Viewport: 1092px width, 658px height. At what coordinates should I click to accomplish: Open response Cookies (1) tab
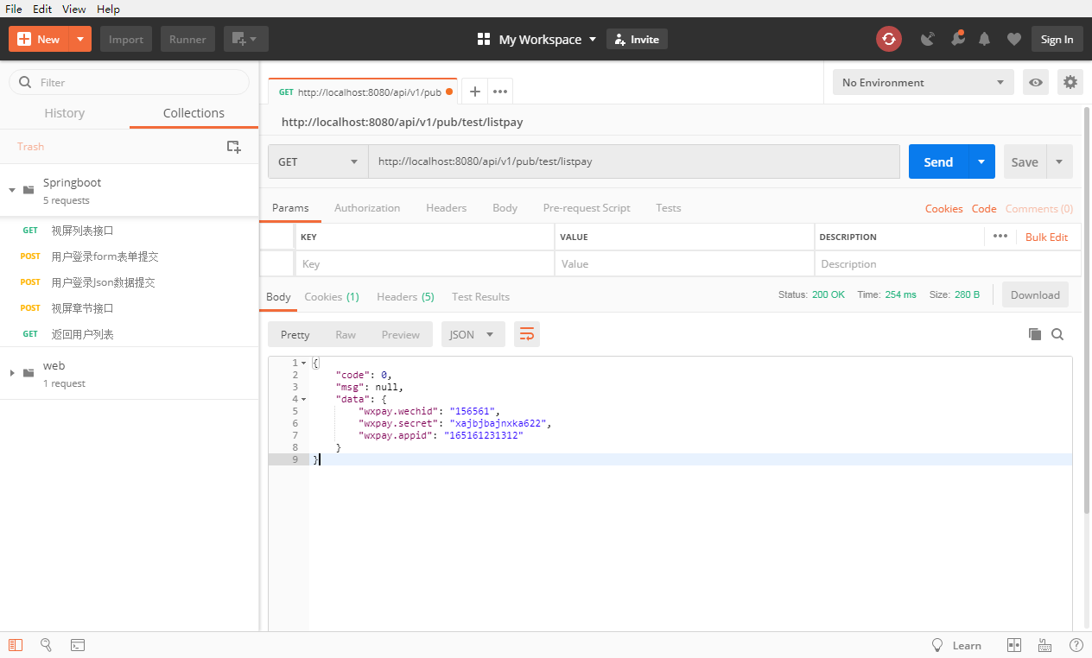(332, 297)
